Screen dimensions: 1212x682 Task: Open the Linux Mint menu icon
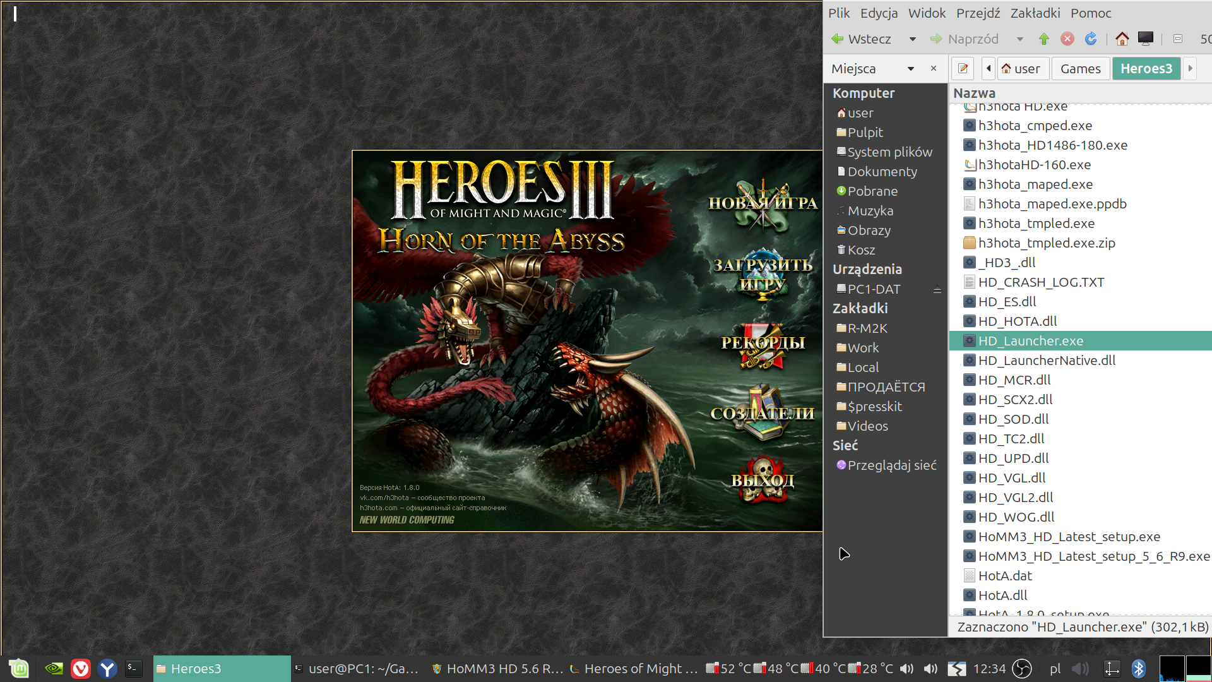tap(19, 668)
